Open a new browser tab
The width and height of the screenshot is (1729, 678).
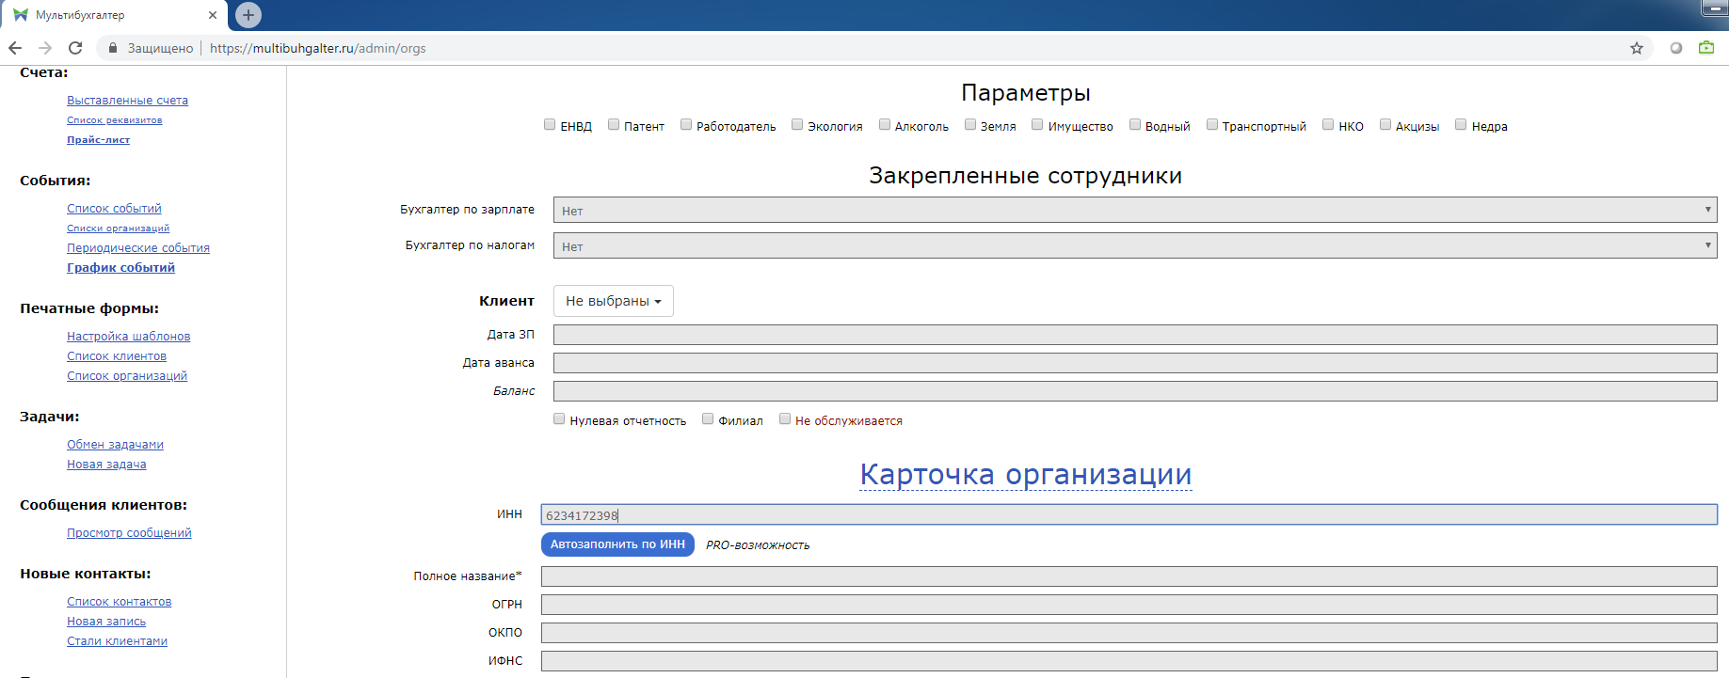point(248,15)
